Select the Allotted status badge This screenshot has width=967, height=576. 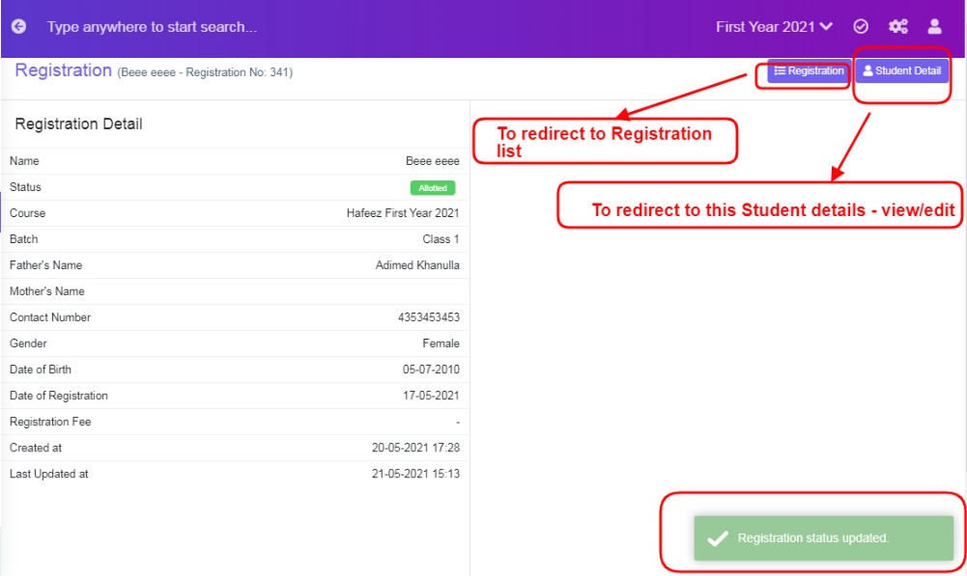click(x=433, y=188)
